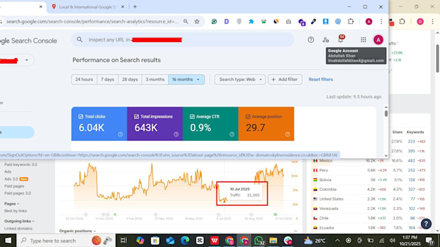Select the 3 months date range
440x247 pixels.
(x=155, y=80)
